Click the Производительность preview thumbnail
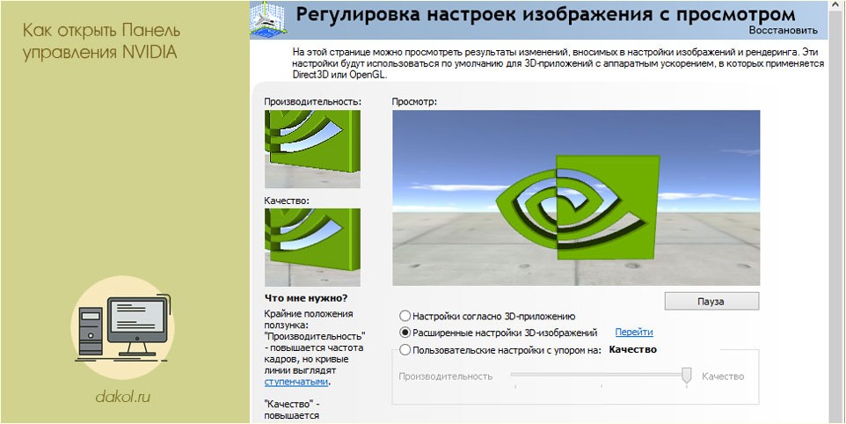 point(312,149)
